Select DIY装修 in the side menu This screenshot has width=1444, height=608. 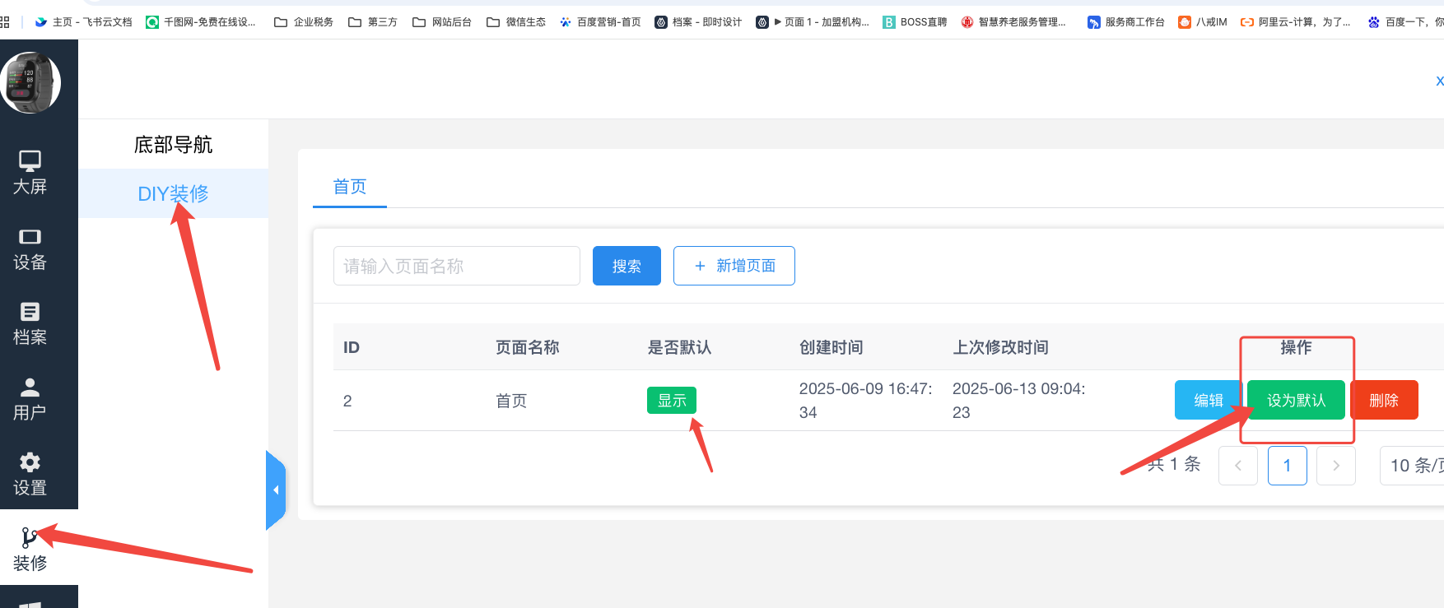click(x=173, y=193)
